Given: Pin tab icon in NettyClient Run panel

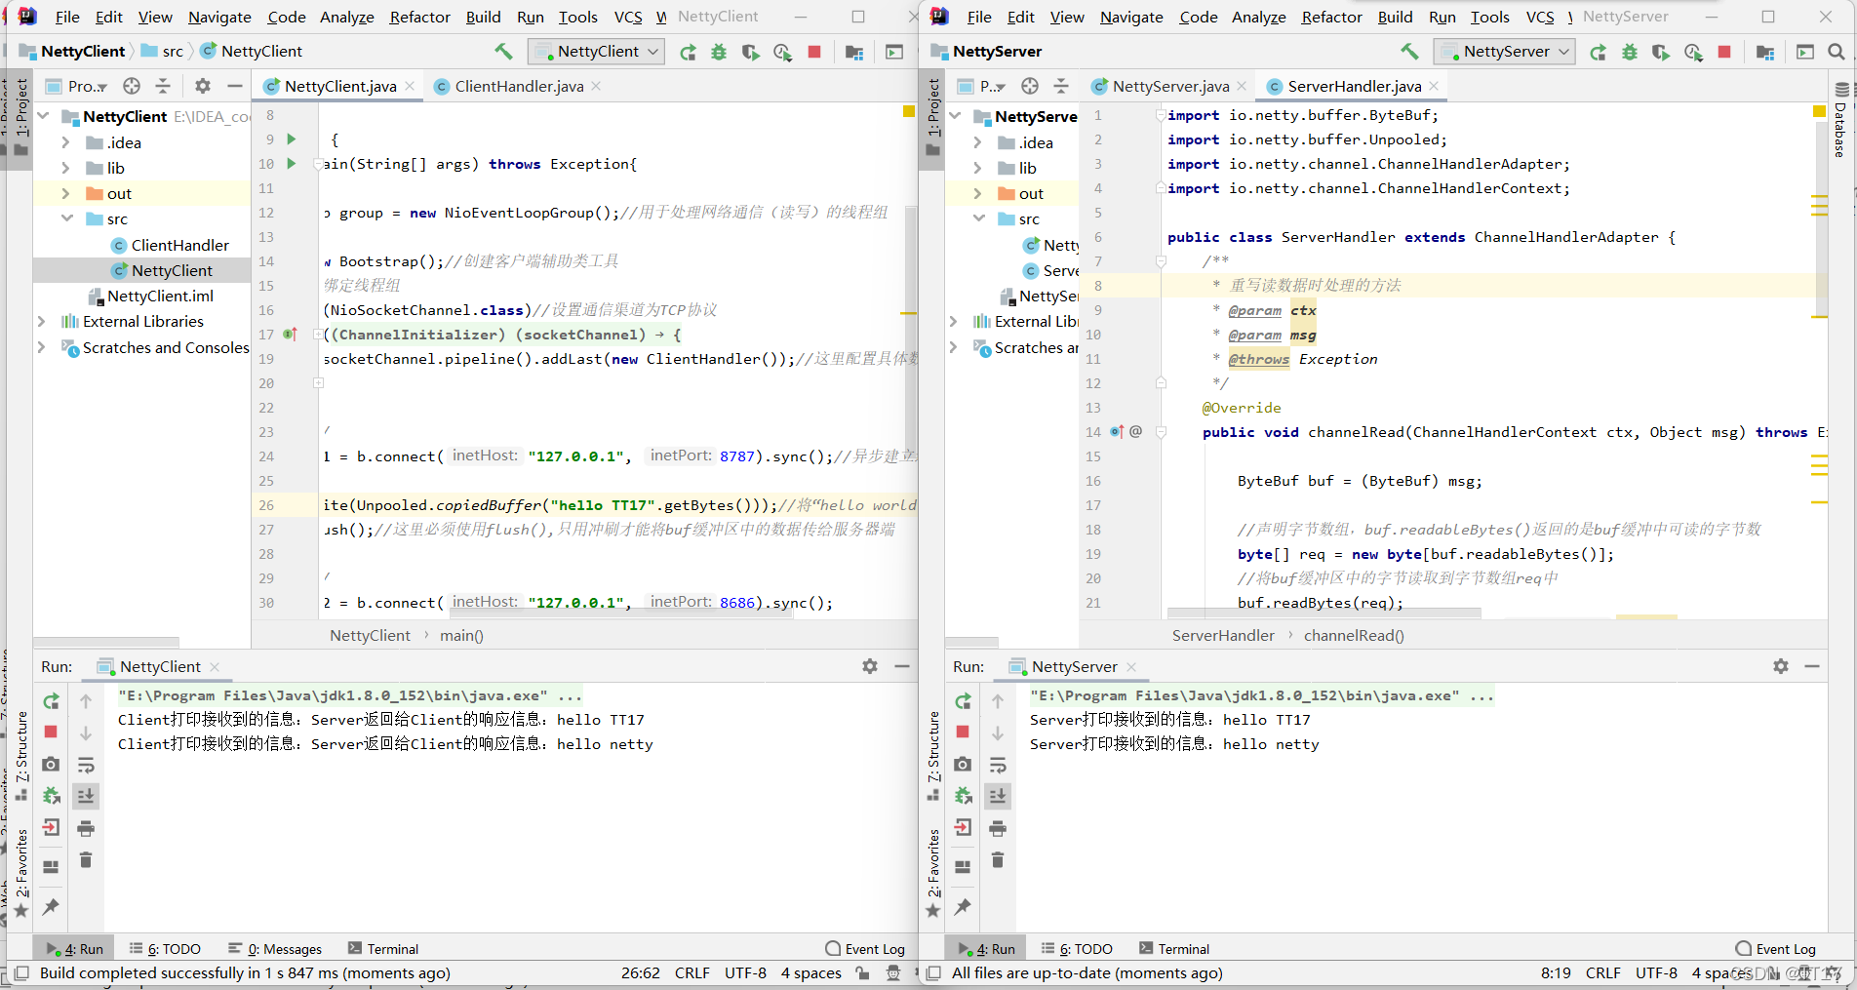Looking at the screenshot, I should 52,906.
